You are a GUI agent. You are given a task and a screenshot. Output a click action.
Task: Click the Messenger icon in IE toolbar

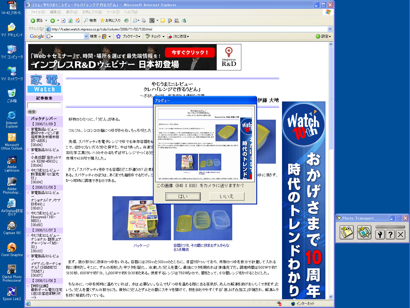coord(184,21)
